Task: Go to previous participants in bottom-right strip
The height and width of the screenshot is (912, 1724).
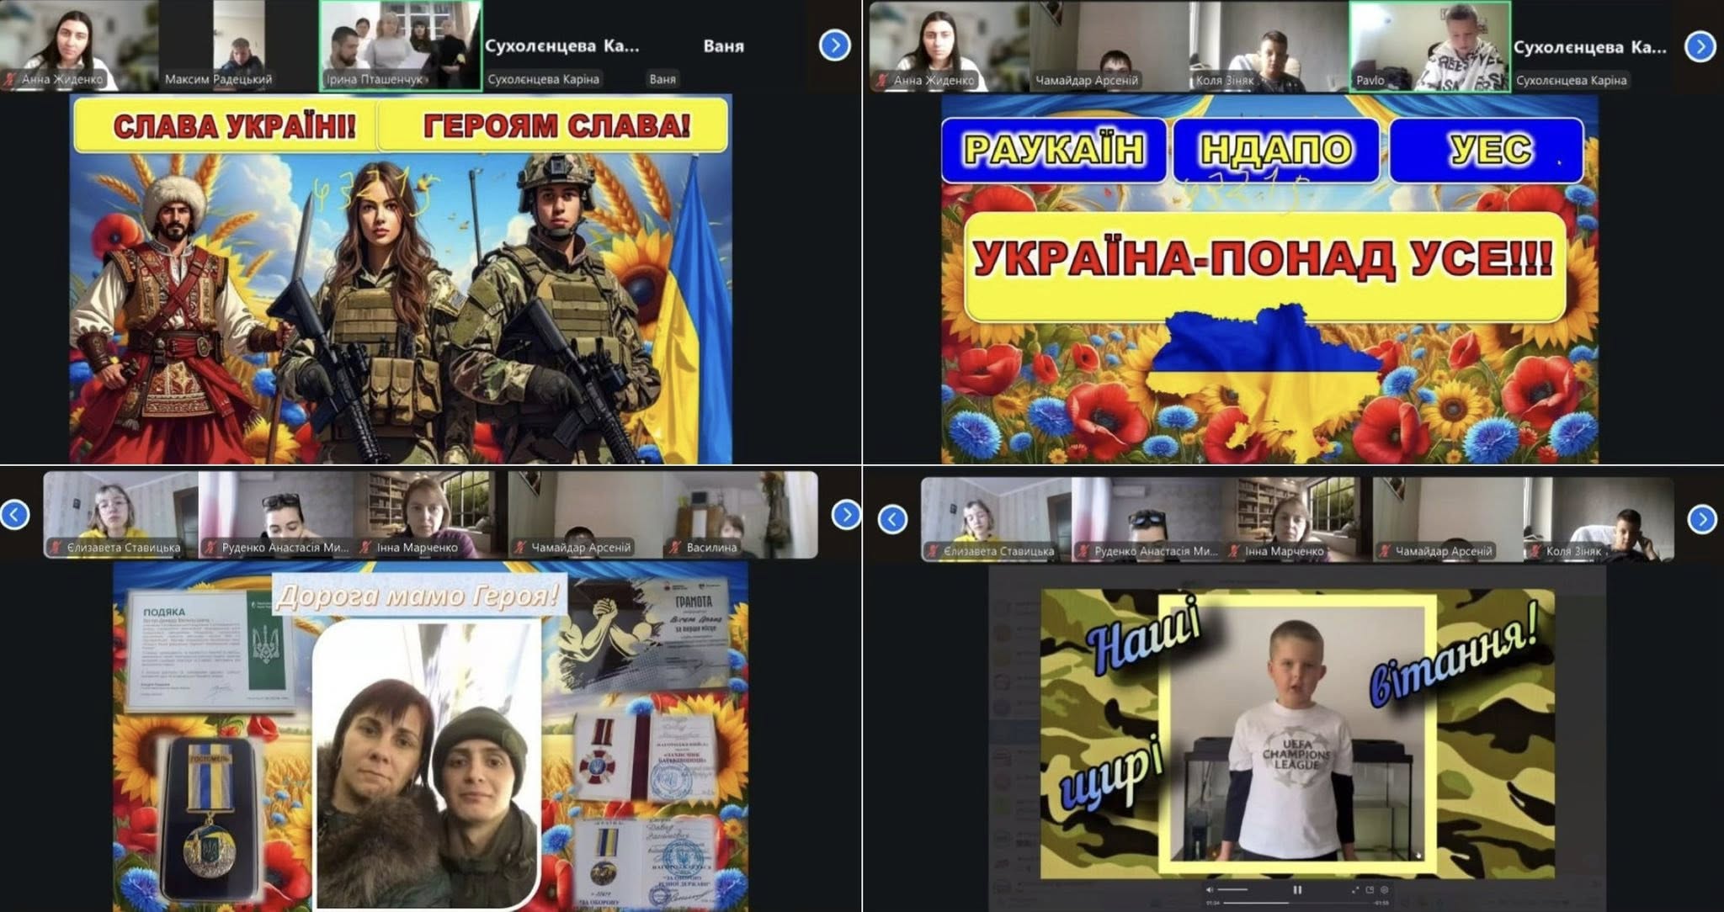Action: pos(892,519)
